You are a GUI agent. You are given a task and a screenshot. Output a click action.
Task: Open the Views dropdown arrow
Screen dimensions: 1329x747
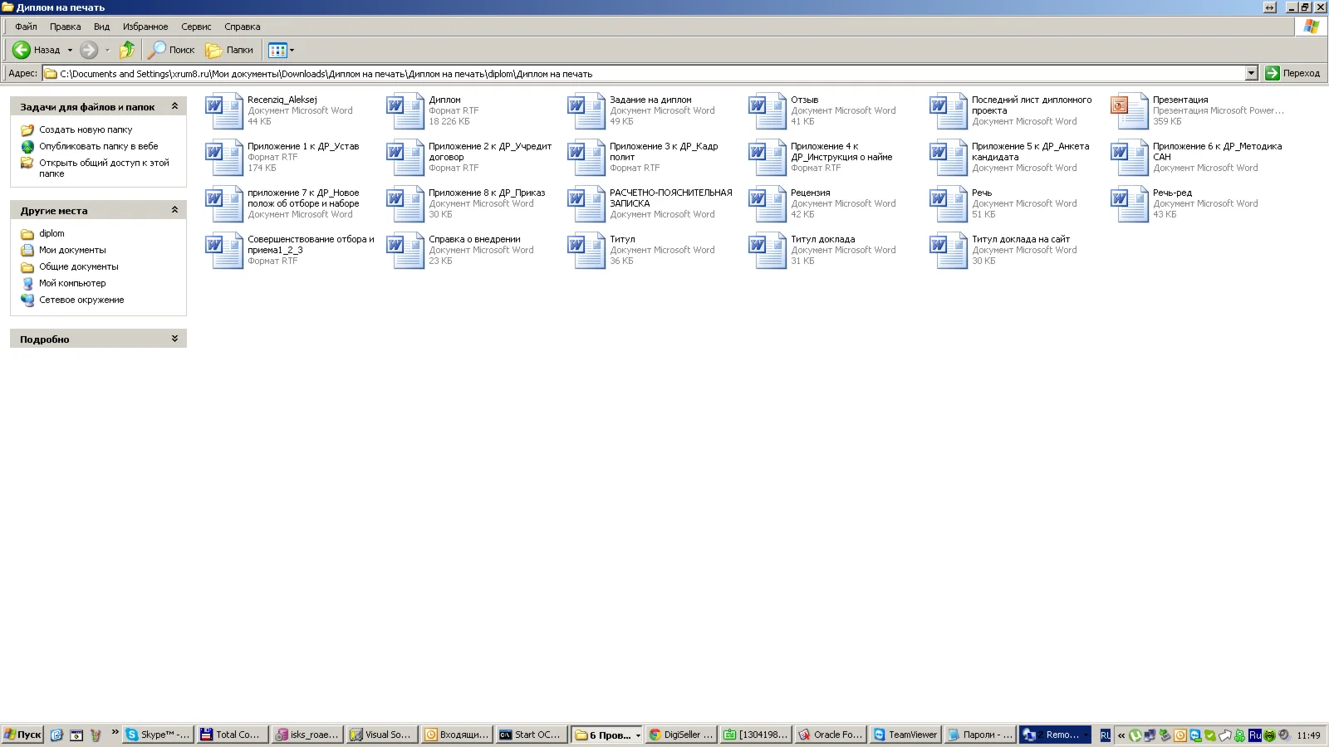pyautogui.click(x=292, y=51)
